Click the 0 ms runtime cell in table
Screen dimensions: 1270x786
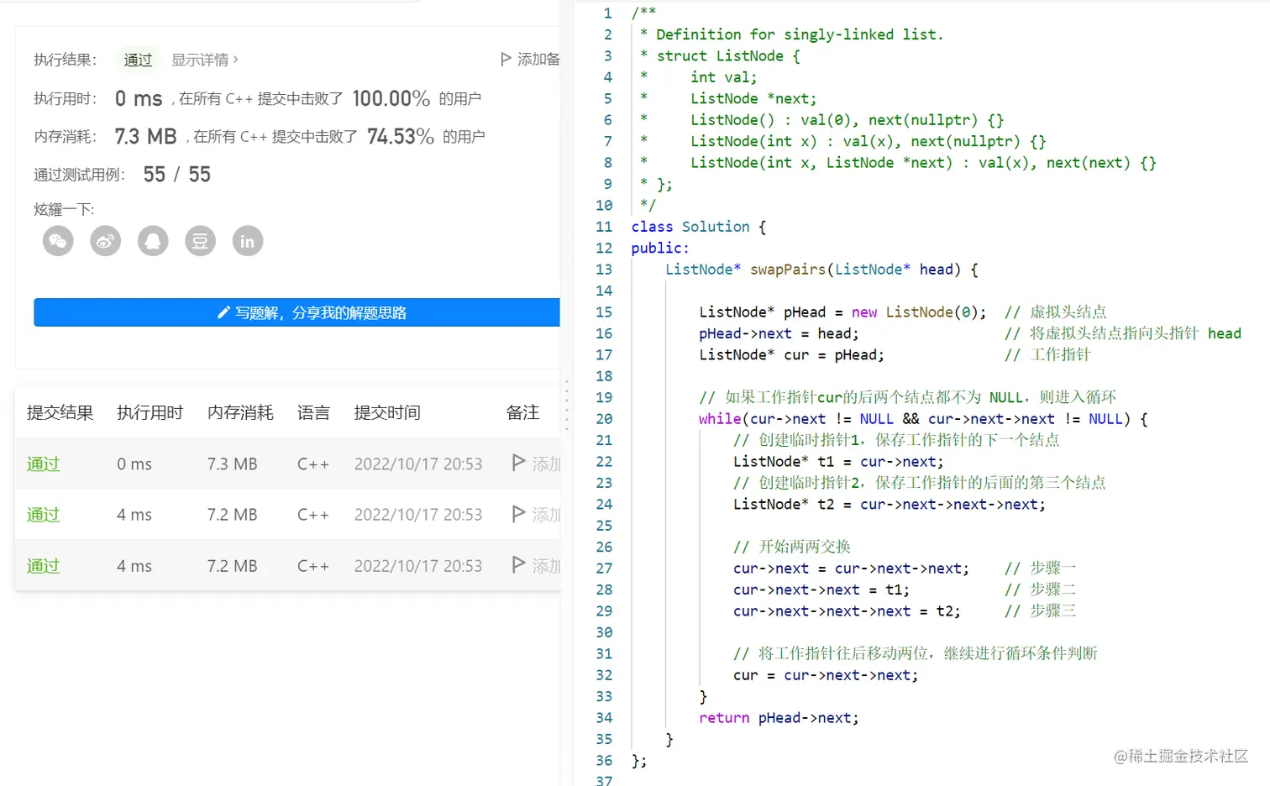click(134, 464)
